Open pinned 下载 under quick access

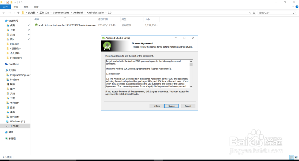(12, 30)
